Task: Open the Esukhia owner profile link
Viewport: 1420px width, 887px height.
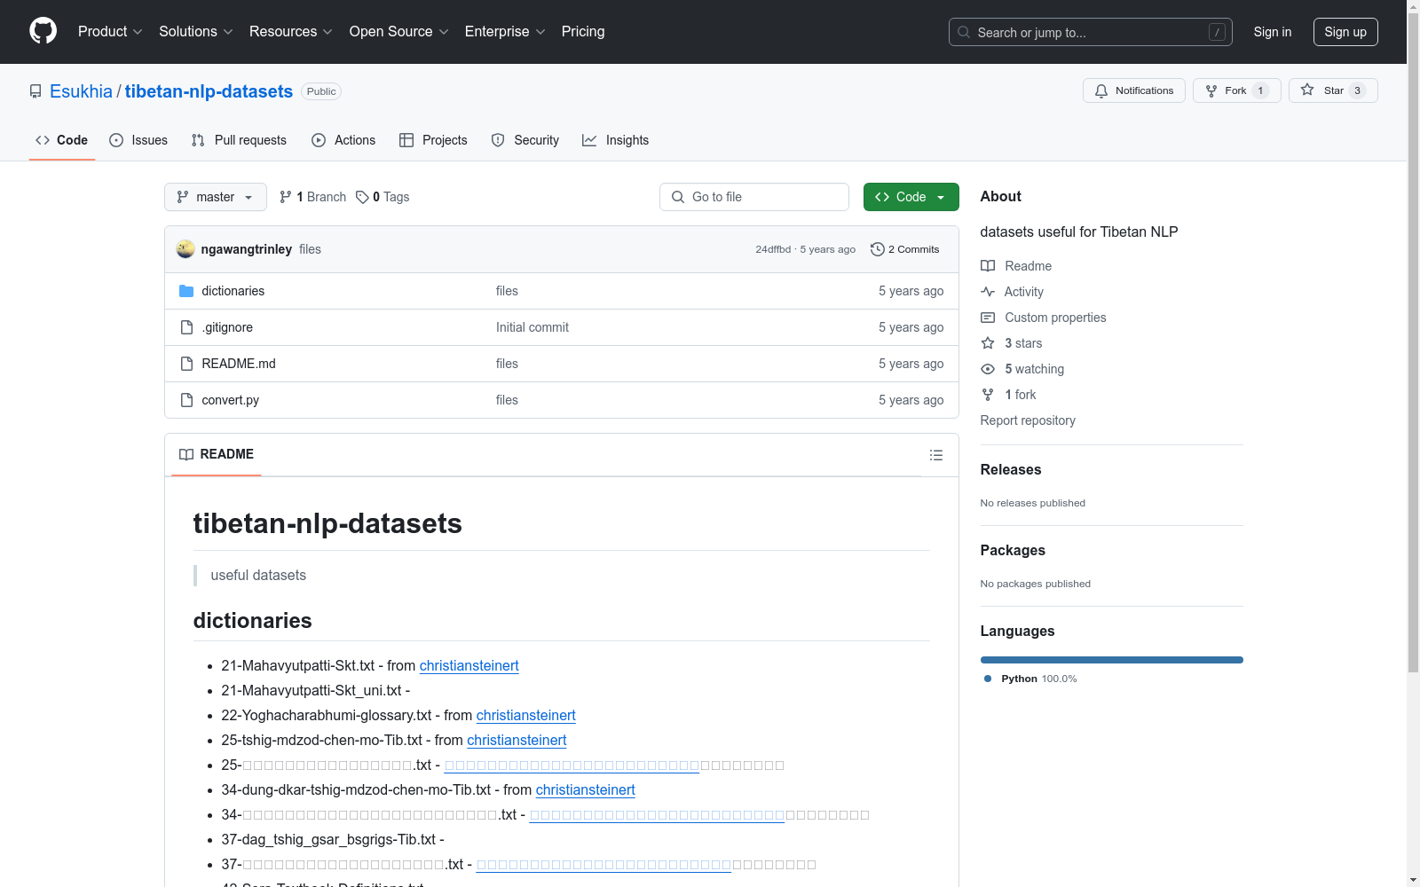Action: [81, 91]
